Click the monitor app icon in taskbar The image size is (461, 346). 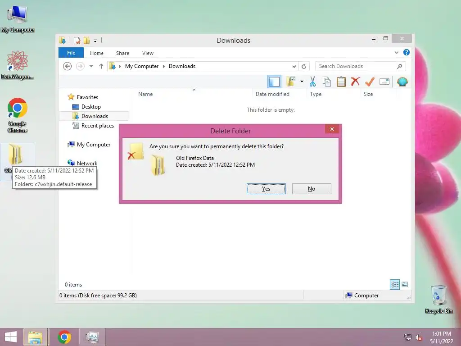pyautogui.click(x=92, y=337)
